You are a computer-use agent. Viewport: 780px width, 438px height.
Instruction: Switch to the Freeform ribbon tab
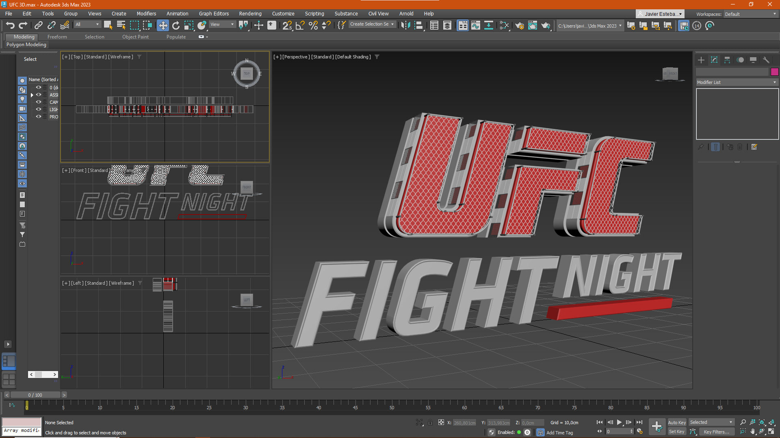pyautogui.click(x=57, y=37)
